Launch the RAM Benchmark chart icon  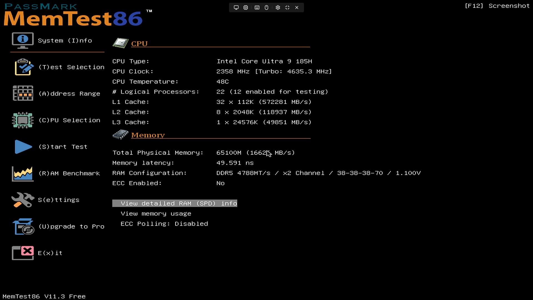tap(23, 174)
